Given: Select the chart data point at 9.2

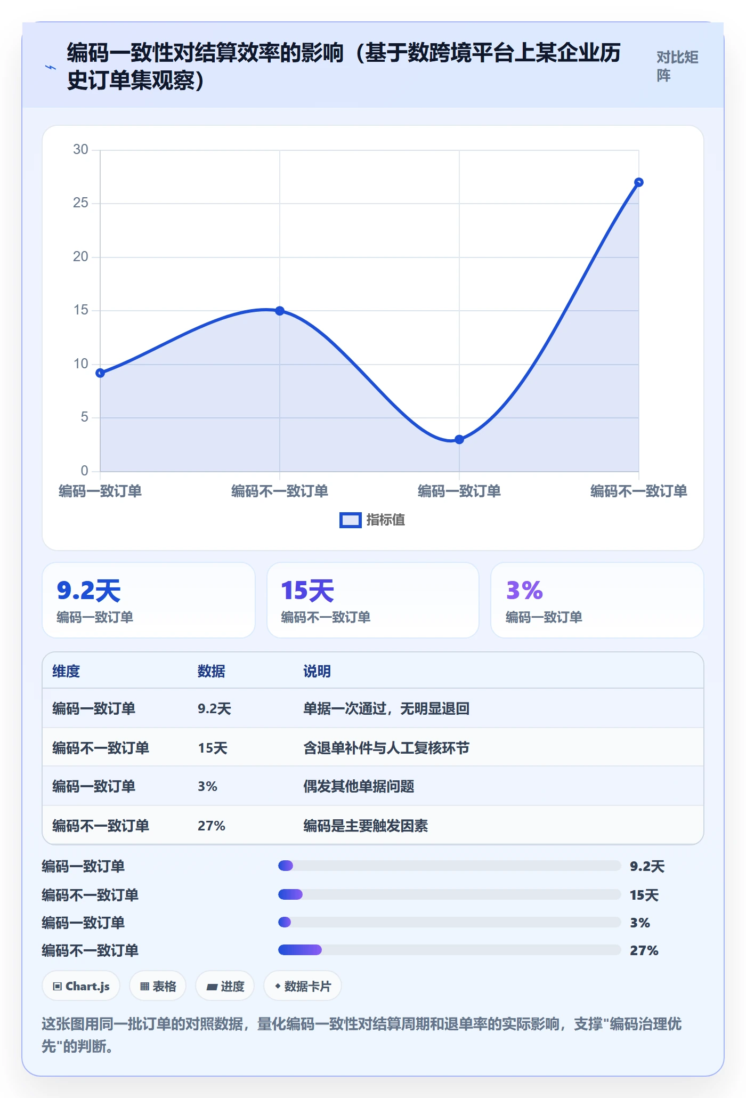Looking at the screenshot, I should [100, 373].
